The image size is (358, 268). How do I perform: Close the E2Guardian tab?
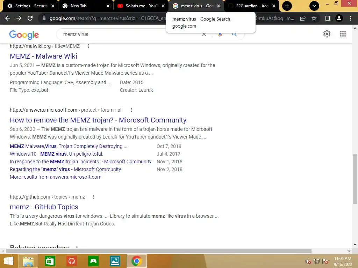pyautogui.click(x=274, y=6)
